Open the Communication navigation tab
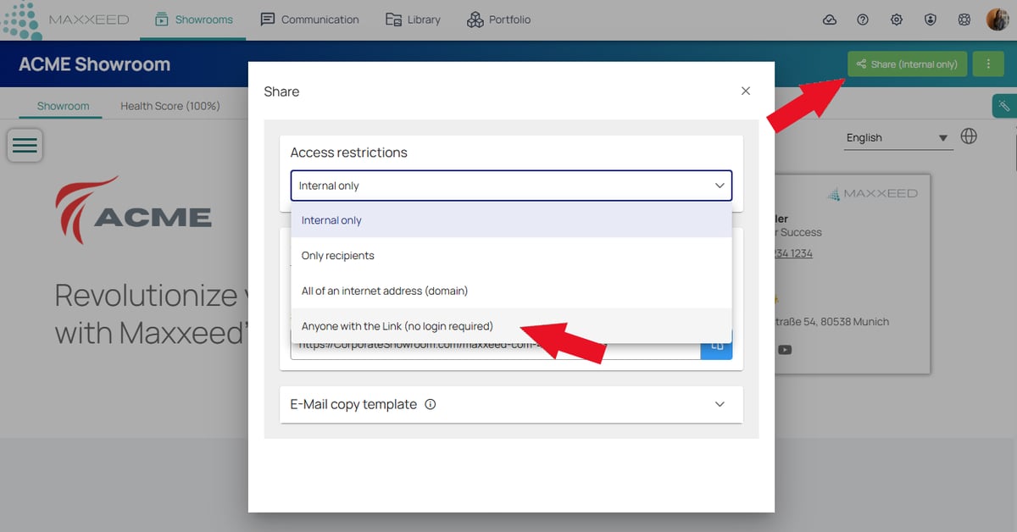1017x532 pixels. [310, 19]
